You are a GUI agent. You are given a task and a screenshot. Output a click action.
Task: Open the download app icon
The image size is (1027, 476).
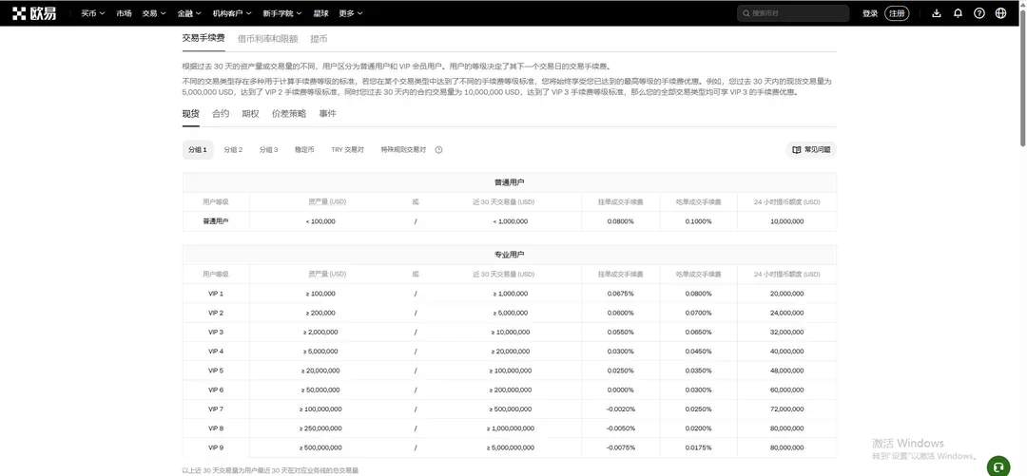[936, 13]
